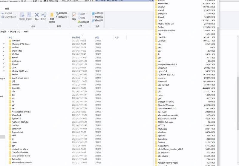
Task: Click the 新加卷 (D:) breadcrumb in address bar
Action: click(14, 31)
